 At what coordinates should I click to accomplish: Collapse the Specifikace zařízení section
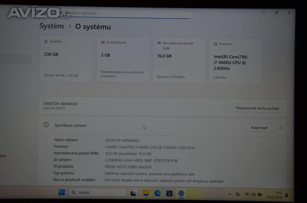(x=281, y=128)
